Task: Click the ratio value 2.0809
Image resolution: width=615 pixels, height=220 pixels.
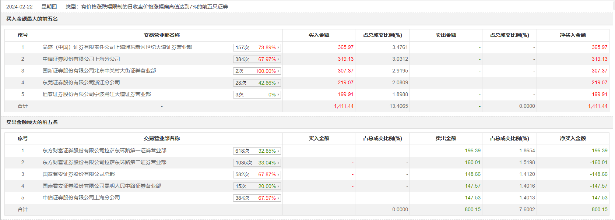Action: 400,82
